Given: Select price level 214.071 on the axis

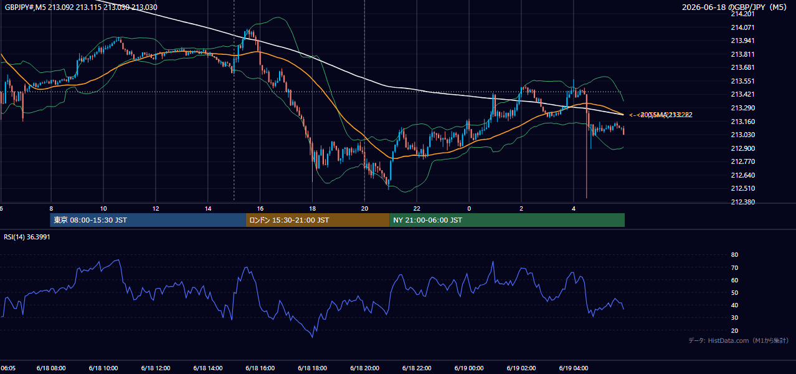Looking at the screenshot, I should (742, 27).
